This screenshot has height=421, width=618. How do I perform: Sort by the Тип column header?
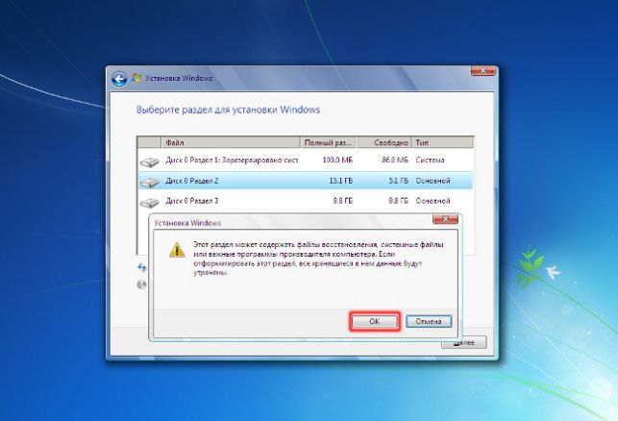[442, 142]
